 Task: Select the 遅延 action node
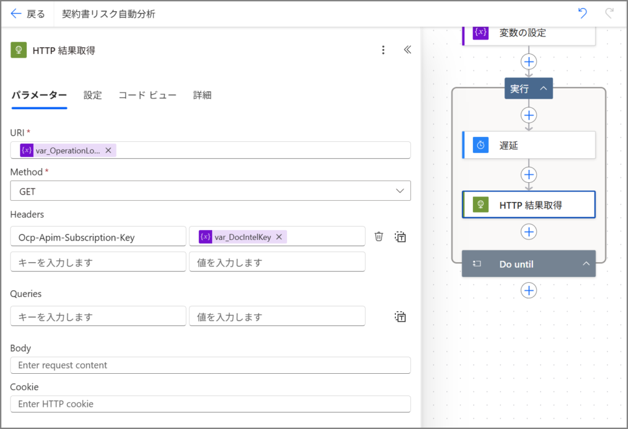coord(528,145)
